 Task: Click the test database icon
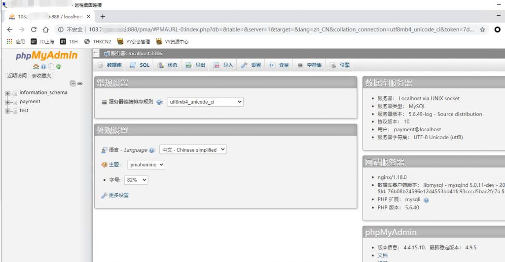coord(14,111)
